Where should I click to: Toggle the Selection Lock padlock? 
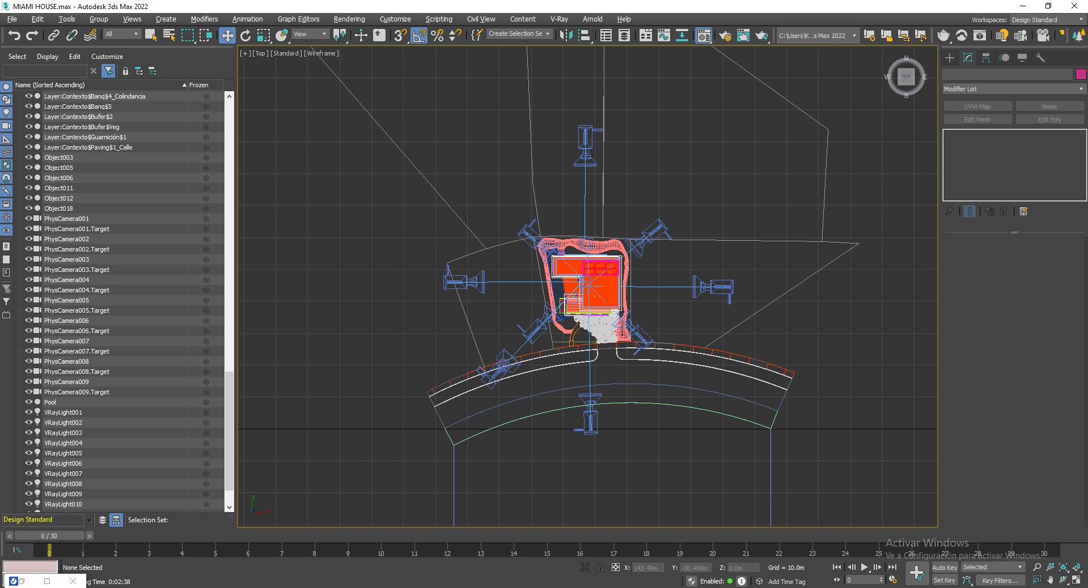pos(600,567)
